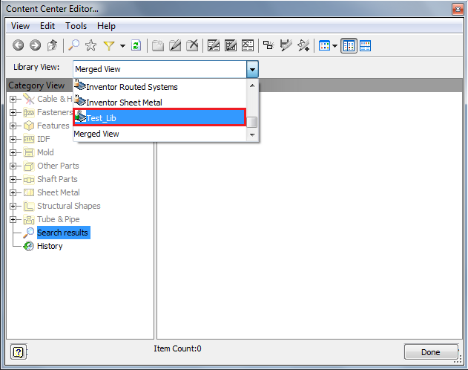
Task: Select Test_Lib from library list
Action: click(159, 117)
